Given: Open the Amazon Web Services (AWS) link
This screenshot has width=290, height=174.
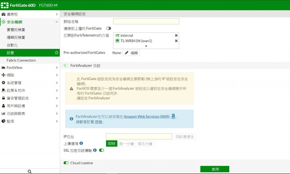Looking at the screenshot, I should [147, 117].
